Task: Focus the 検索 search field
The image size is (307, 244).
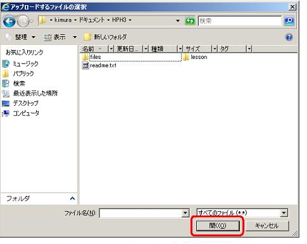Action: click(240, 21)
